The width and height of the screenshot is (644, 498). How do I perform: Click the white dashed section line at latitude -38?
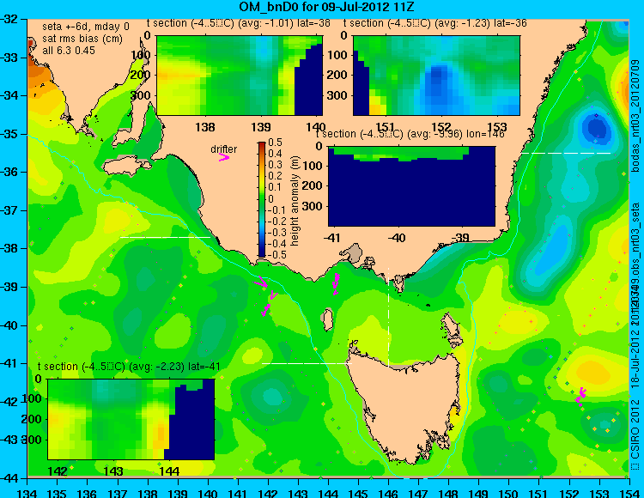tap(165, 237)
